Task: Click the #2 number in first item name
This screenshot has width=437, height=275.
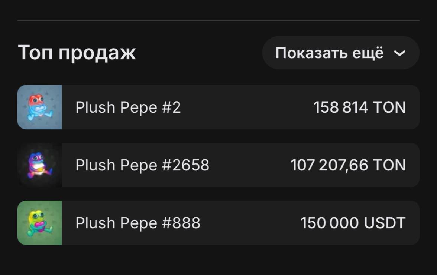Action: pyautogui.click(x=171, y=107)
